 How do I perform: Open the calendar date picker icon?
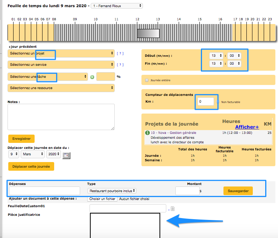click(x=66, y=155)
